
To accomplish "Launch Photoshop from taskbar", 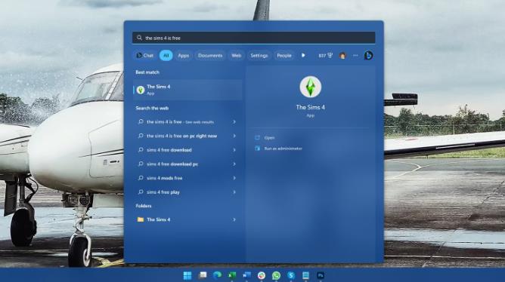I will (x=321, y=275).
